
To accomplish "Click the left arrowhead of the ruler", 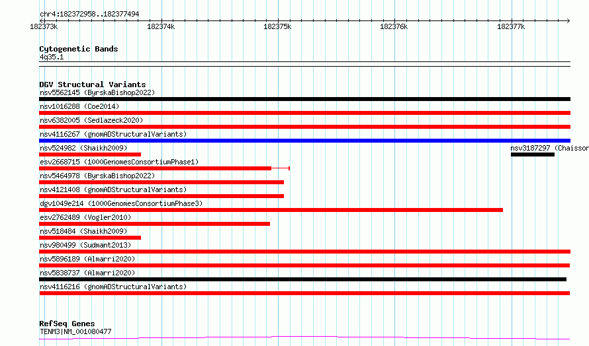I will [x=41, y=20].
